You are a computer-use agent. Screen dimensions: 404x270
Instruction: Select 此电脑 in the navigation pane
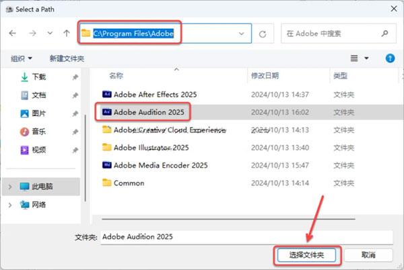[42, 186]
